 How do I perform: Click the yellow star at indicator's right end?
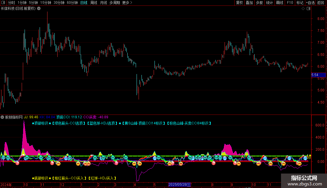[310, 156]
